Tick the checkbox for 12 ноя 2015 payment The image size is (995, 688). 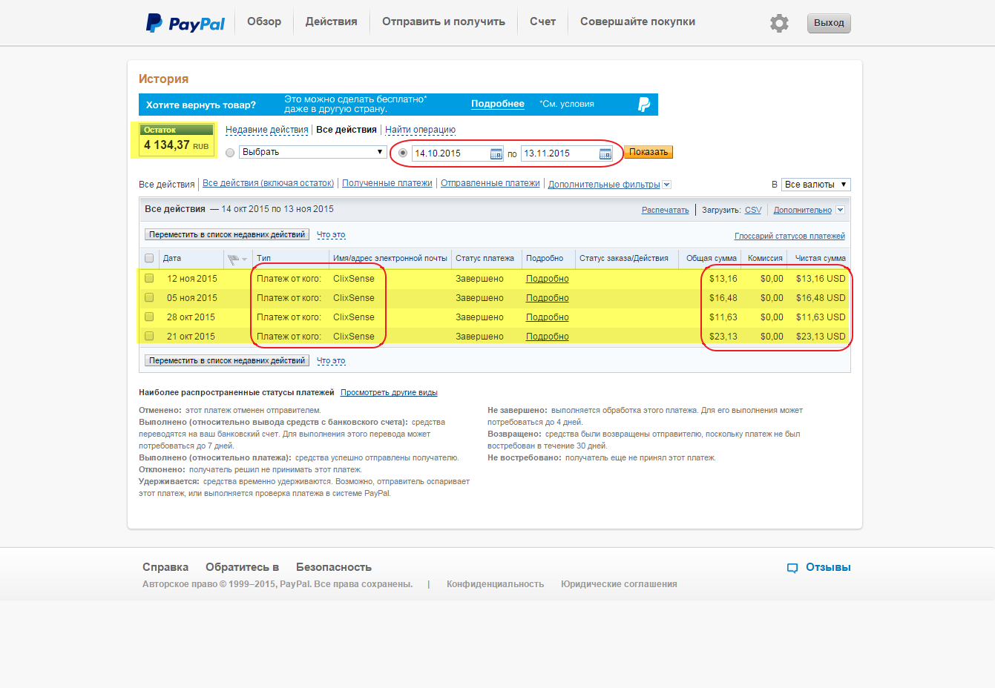click(x=149, y=279)
